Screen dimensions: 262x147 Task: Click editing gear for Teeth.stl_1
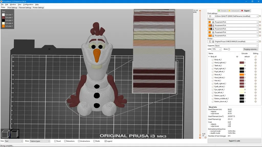point(256,66)
